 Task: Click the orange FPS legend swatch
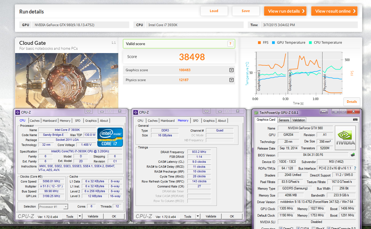click(x=259, y=43)
